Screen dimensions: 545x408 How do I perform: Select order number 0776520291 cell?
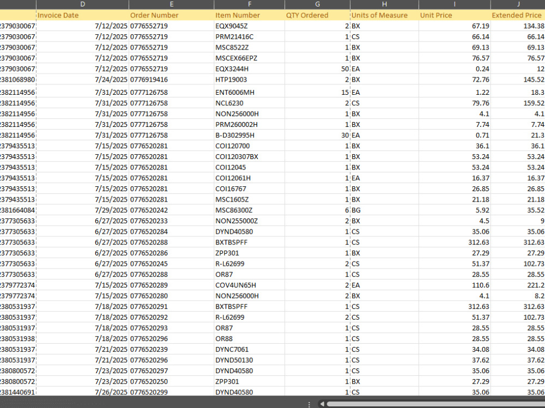171,307
